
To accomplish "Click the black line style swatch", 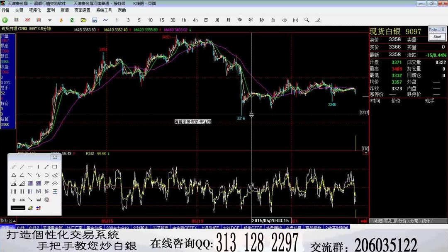I will (18, 207).
